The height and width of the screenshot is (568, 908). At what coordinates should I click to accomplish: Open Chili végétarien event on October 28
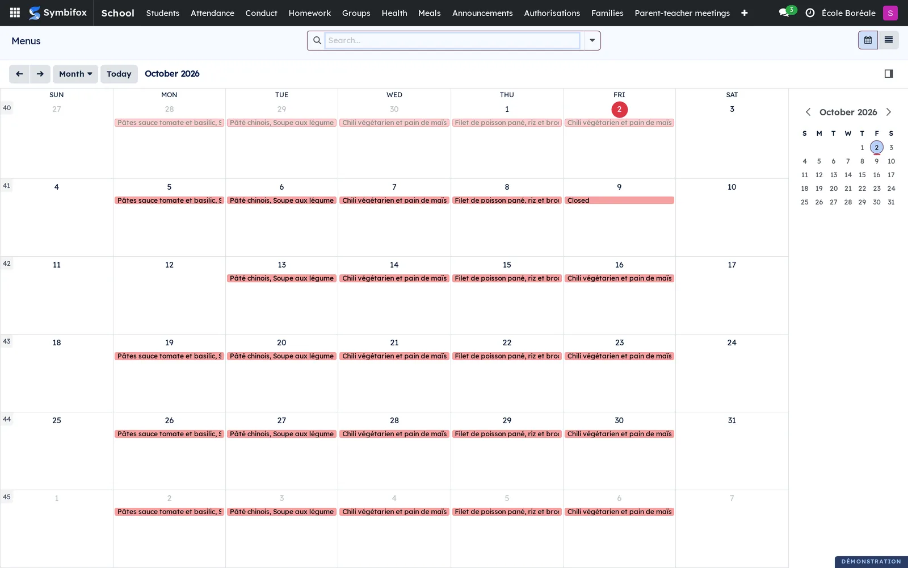tap(394, 434)
